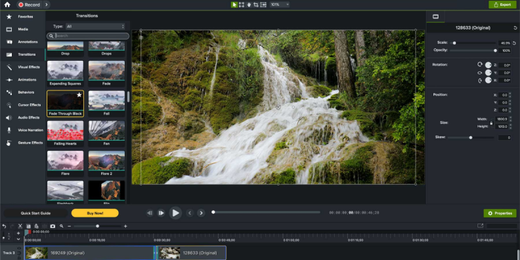
Task: Select the 169249 (Original) clip on timeline
Action: (x=89, y=253)
